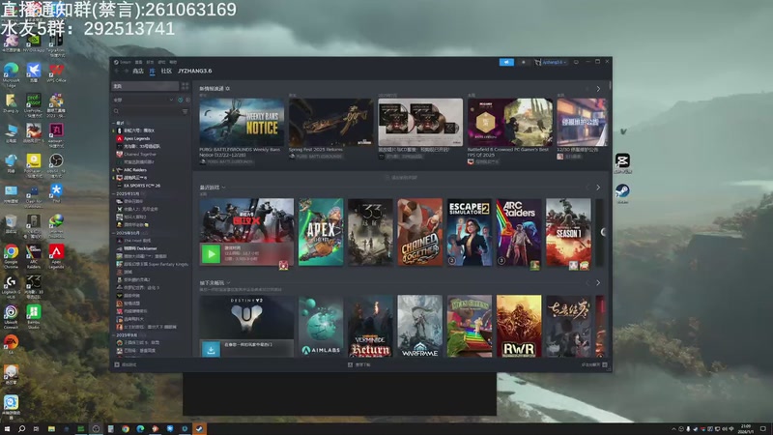Open the JYZHANG3.6 profile tab

point(195,71)
